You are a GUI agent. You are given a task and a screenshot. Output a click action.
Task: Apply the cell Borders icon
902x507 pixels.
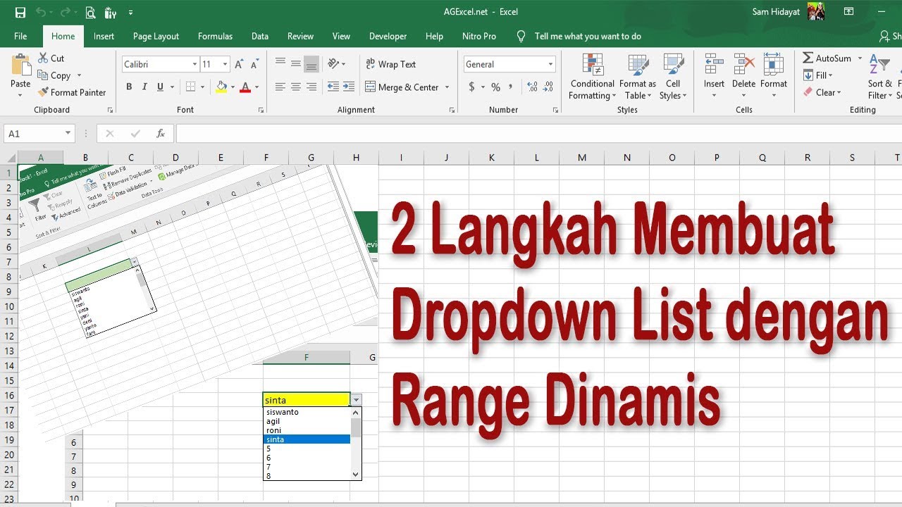click(x=190, y=87)
